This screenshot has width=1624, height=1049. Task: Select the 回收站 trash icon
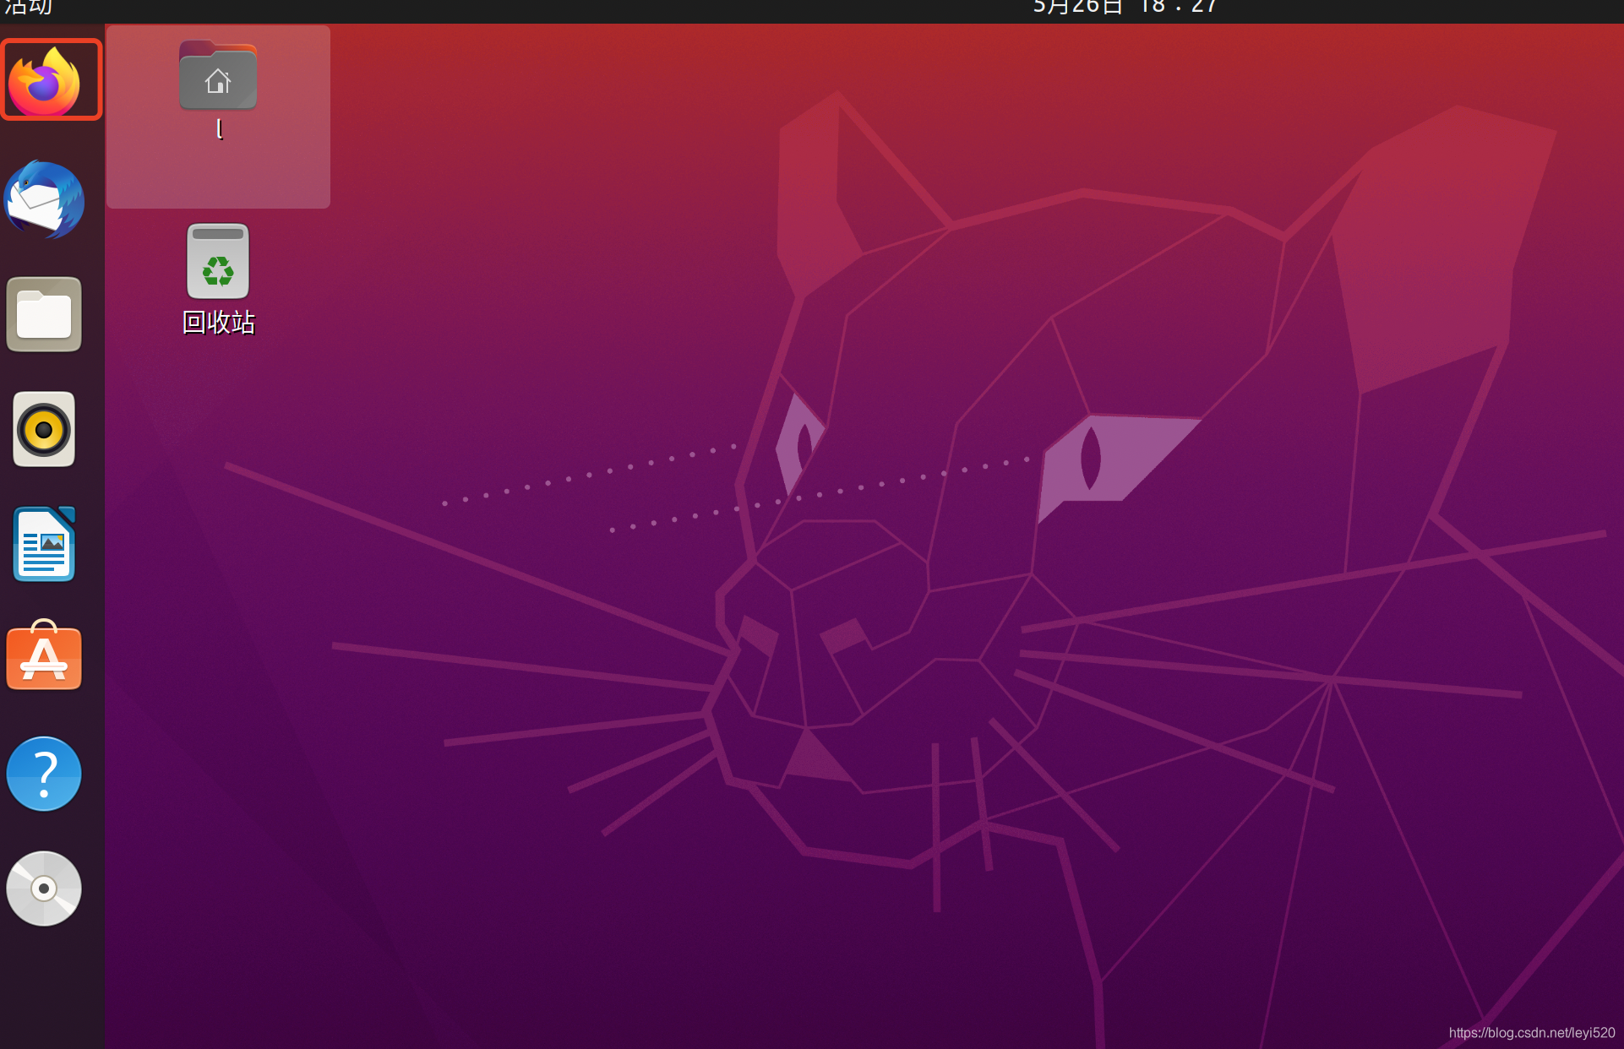(218, 262)
